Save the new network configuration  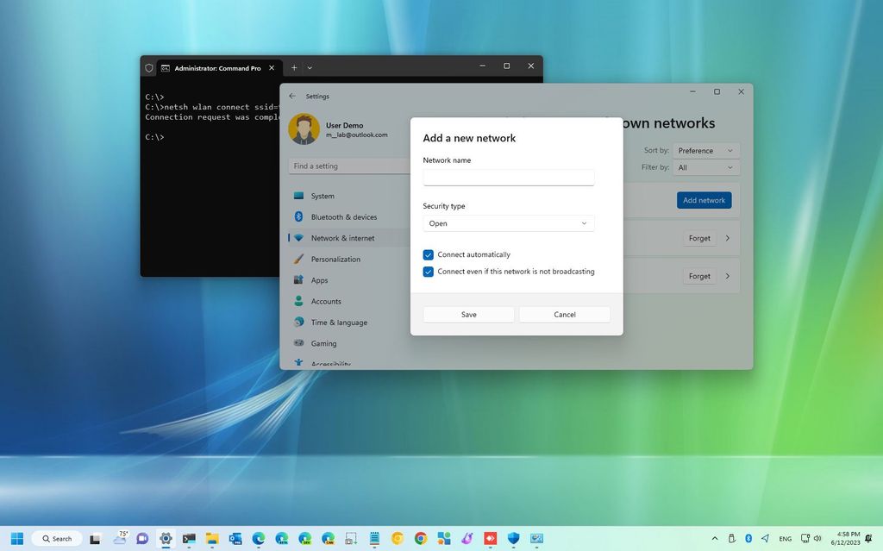(x=468, y=314)
